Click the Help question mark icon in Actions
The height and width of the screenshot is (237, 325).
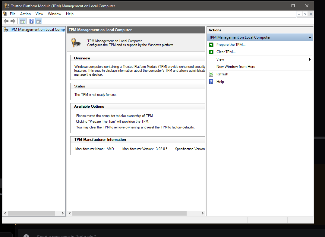tap(211, 82)
